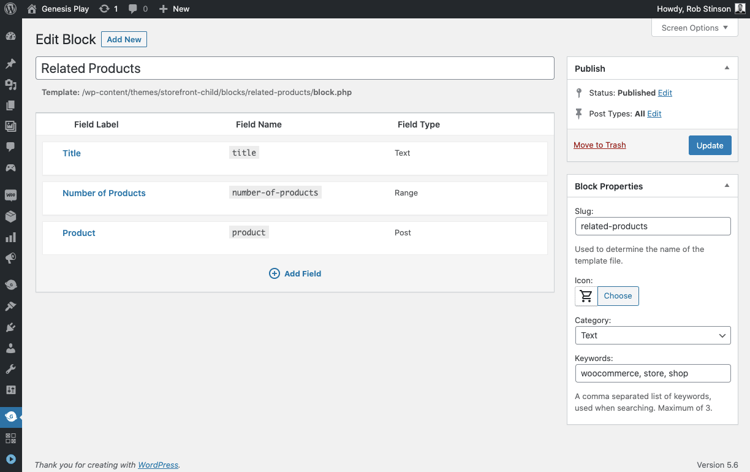The height and width of the screenshot is (472, 750).
Task: Open the Number of Products range field
Action: tap(104, 192)
